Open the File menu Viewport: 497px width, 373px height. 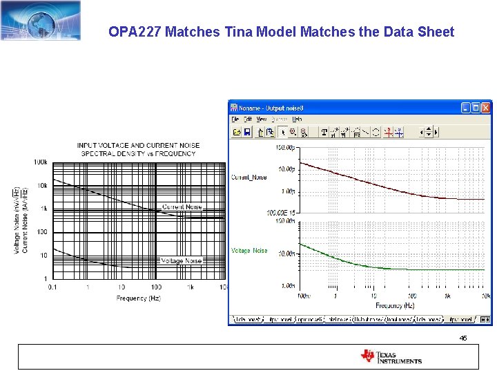pos(235,119)
